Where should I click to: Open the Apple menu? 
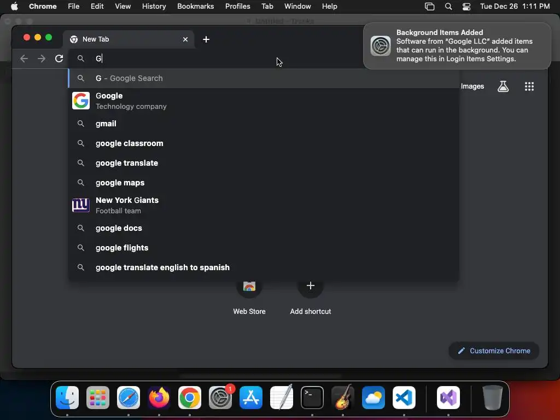tap(14, 6)
